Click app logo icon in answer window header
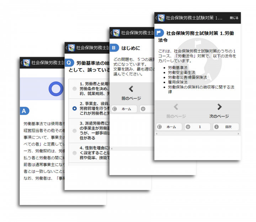The width and height of the screenshot is (256, 222). click(x=26, y=63)
